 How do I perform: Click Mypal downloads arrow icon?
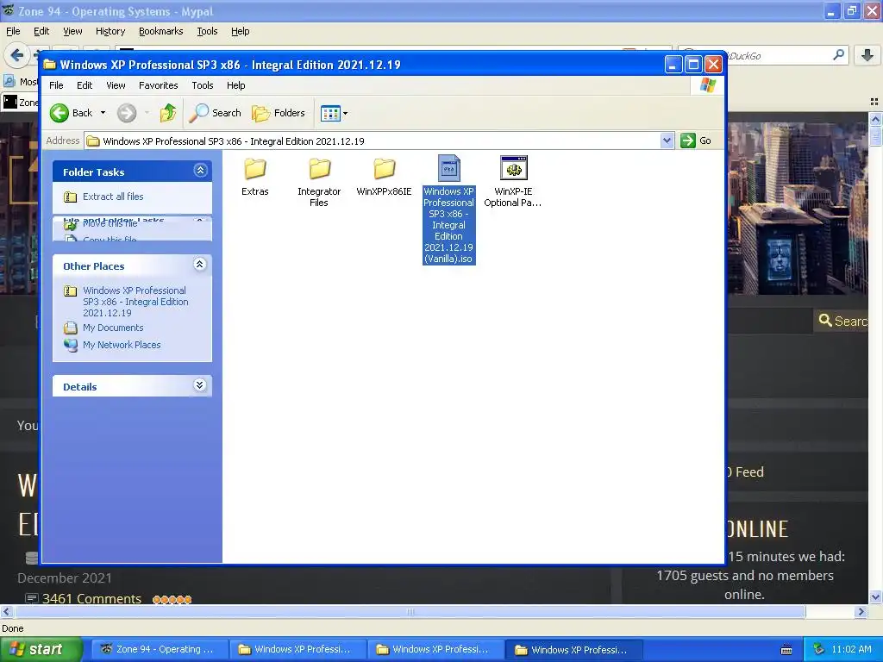pos(867,55)
